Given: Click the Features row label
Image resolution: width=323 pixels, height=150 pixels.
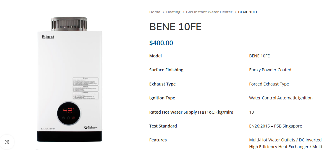Looking at the screenshot, I should click(x=158, y=140).
